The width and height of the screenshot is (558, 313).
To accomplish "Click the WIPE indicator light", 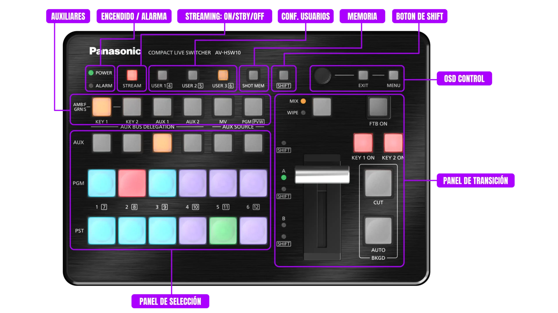I will [303, 113].
